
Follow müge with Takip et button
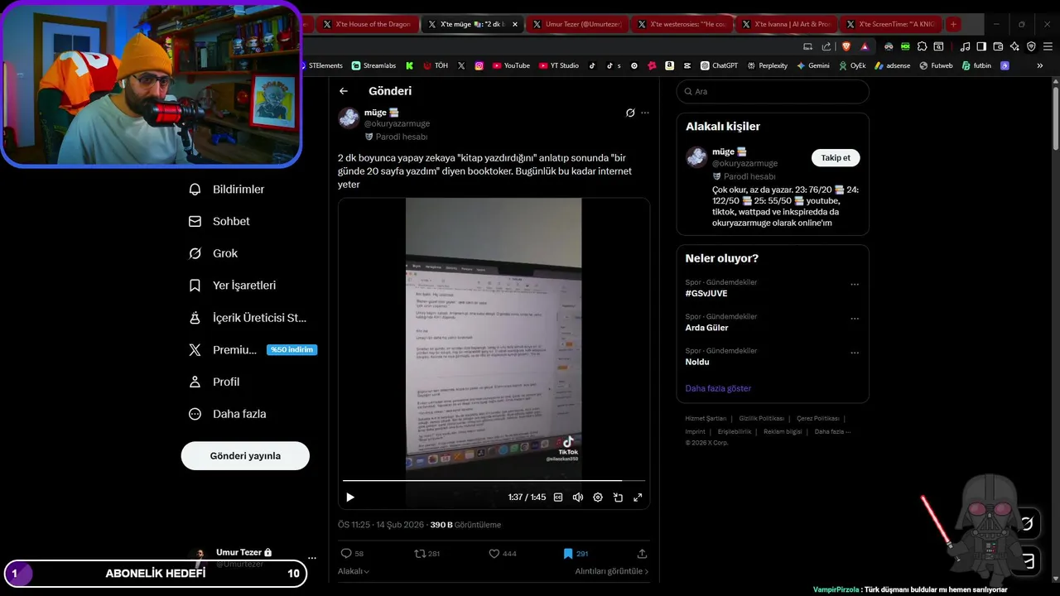pos(836,158)
